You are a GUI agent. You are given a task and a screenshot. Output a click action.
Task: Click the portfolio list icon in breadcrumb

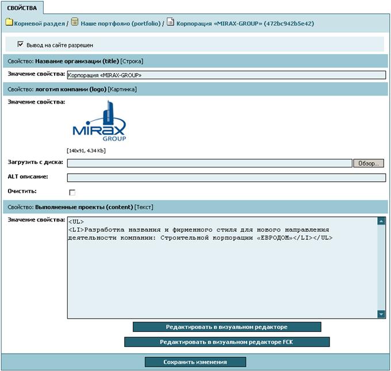pos(75,22)
